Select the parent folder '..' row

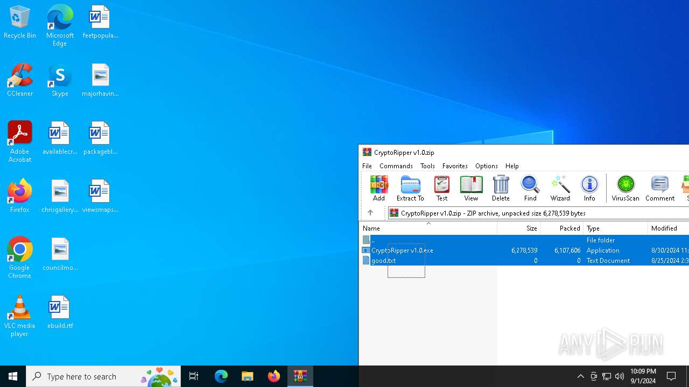pos(525,240)
